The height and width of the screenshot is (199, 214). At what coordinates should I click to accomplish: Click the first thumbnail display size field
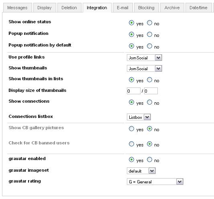134,91
